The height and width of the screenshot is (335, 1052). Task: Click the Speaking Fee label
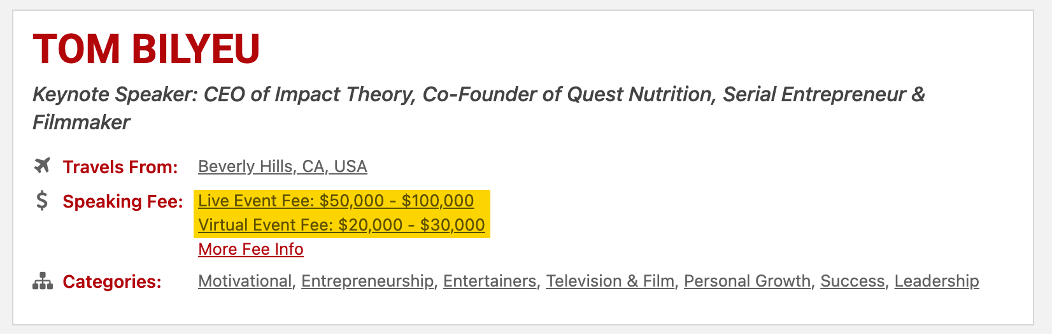coord(123,201)
